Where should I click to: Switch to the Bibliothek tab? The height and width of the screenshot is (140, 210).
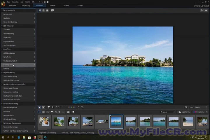(13, 6)
